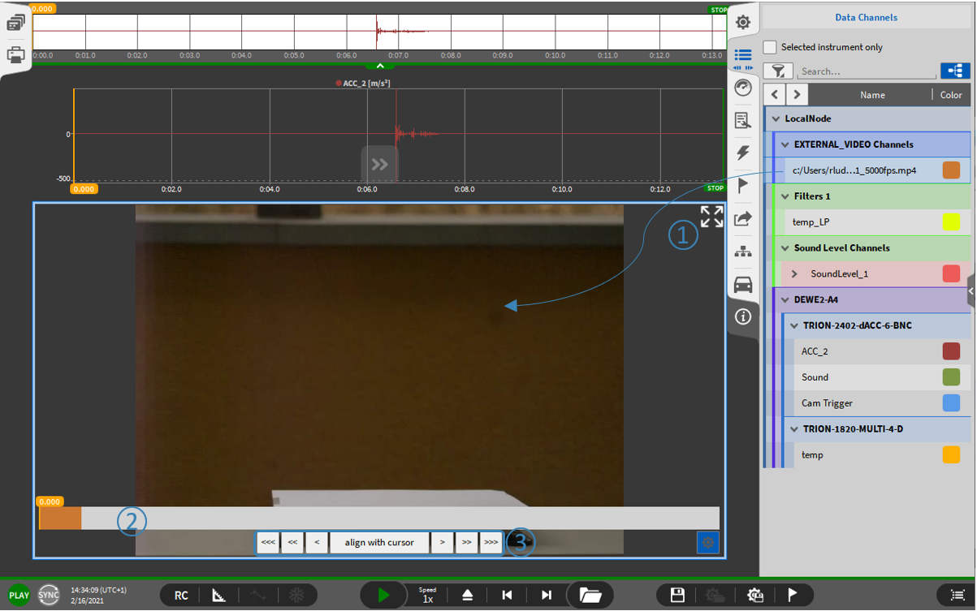Open the data file folder icon

coord(590,596)
